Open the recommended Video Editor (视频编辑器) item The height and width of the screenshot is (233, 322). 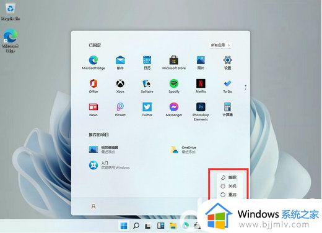point(103,150)
